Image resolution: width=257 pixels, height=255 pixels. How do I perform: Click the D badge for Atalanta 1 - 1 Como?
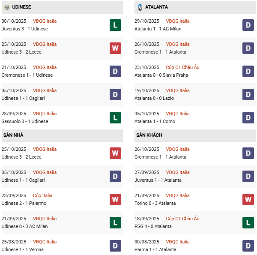(248, 117)
